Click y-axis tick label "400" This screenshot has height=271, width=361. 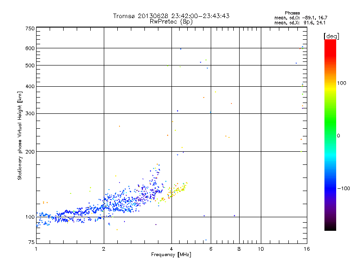coord(30,86)
